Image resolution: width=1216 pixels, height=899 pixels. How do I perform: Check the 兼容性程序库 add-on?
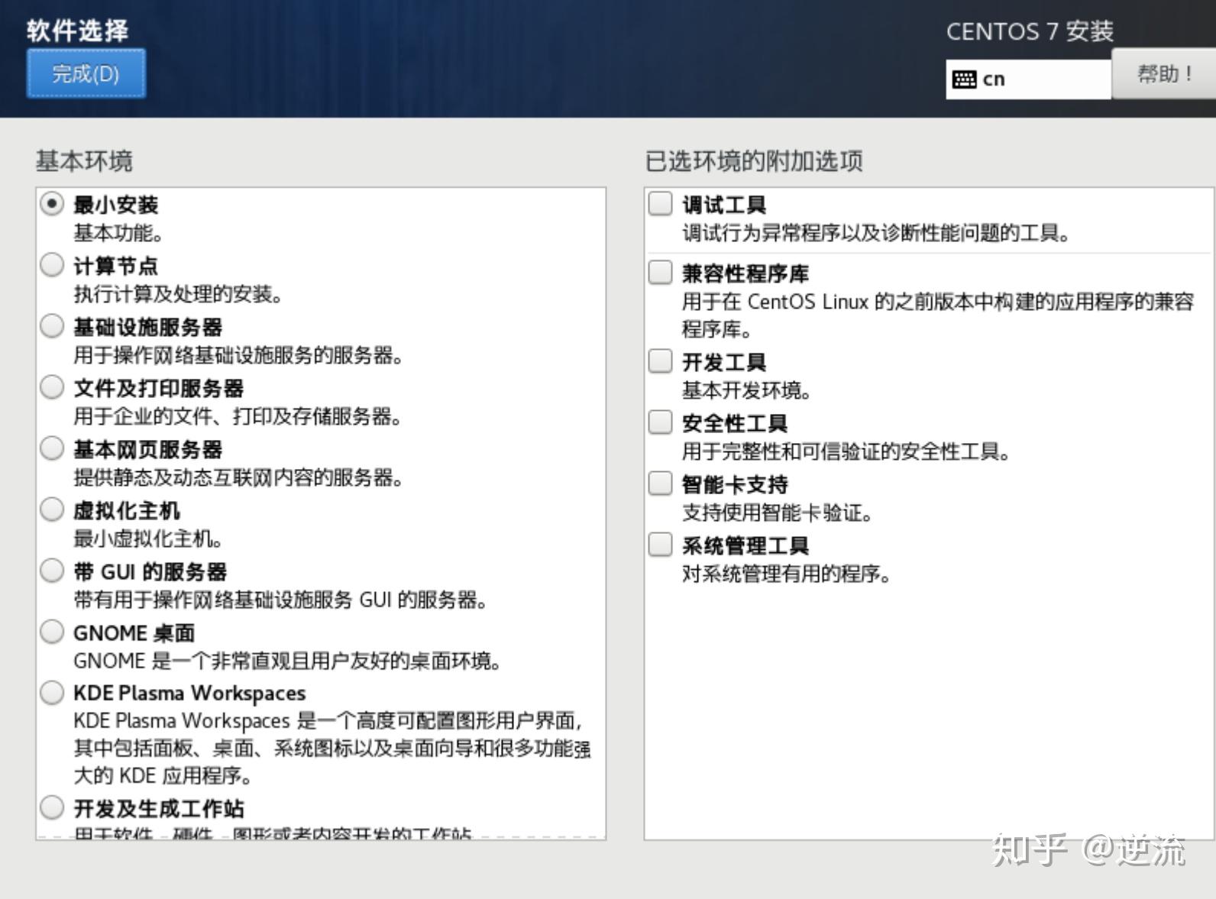[x=660, y=273]
